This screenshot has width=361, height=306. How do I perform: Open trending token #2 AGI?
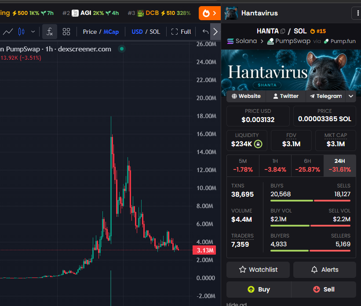91,13
